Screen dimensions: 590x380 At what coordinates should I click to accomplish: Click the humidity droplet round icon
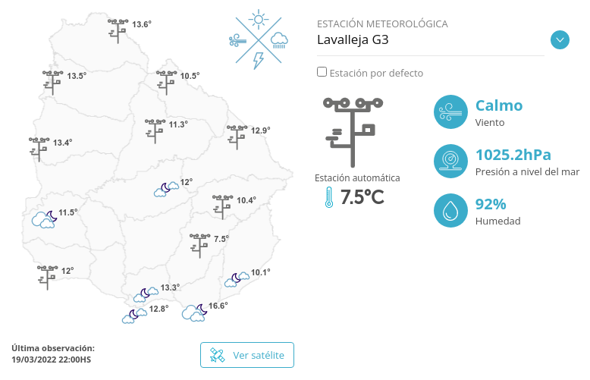tap(450, 210)
